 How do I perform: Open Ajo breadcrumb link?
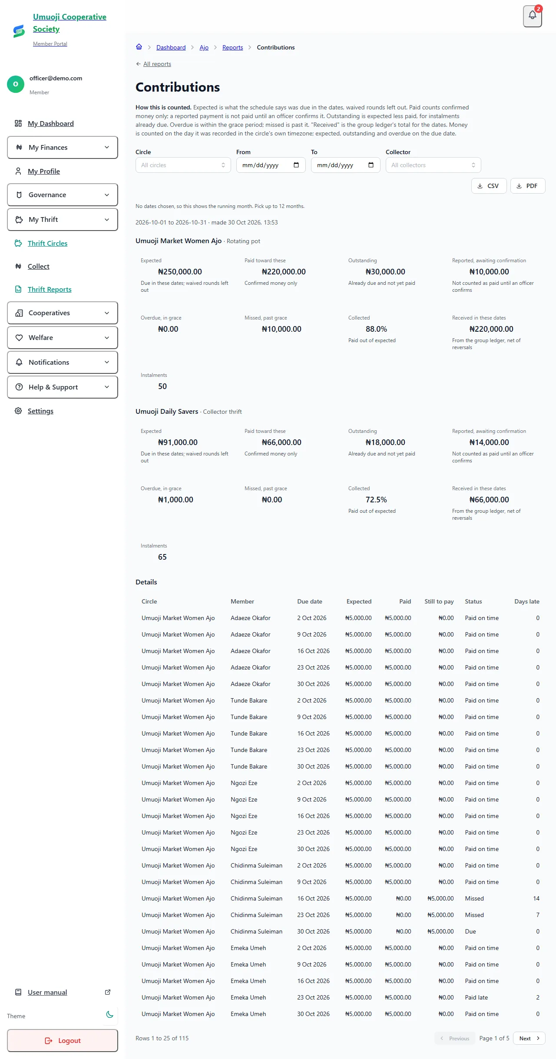point(204,47)
